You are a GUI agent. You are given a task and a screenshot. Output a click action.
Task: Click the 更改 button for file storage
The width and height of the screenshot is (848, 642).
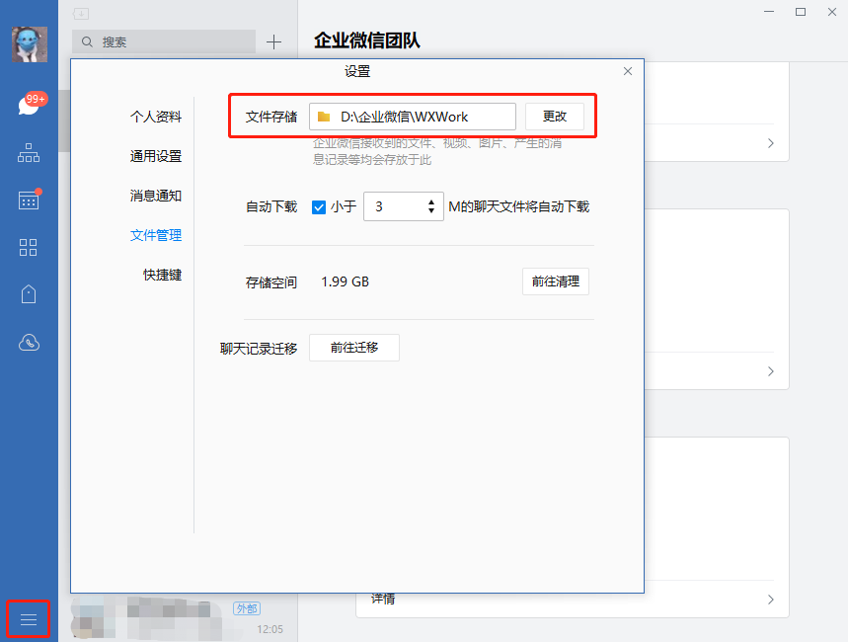(554, 117)
